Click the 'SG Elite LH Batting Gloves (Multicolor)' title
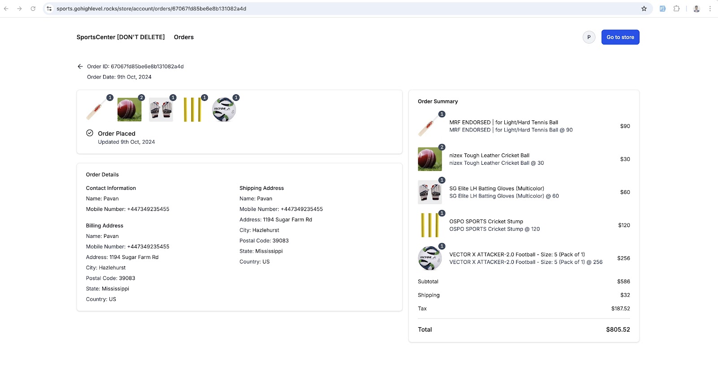718x390 pixels. [x=496, y=188]
